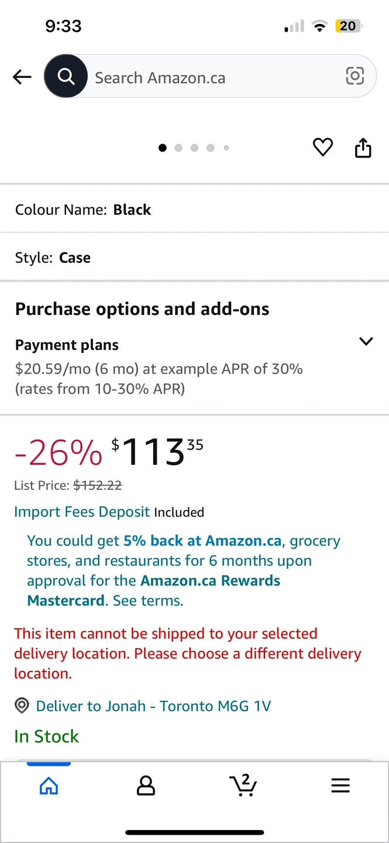Screen dimensions: 389x843
Task: Open 5% back at Amazon.ca offer
Action: click(x=203, y=540)
